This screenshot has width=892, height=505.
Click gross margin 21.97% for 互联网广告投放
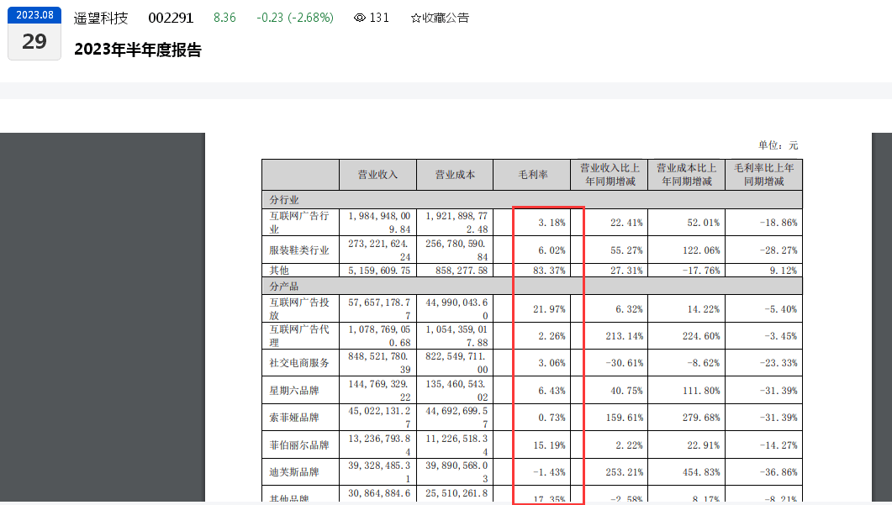(549, 309)
